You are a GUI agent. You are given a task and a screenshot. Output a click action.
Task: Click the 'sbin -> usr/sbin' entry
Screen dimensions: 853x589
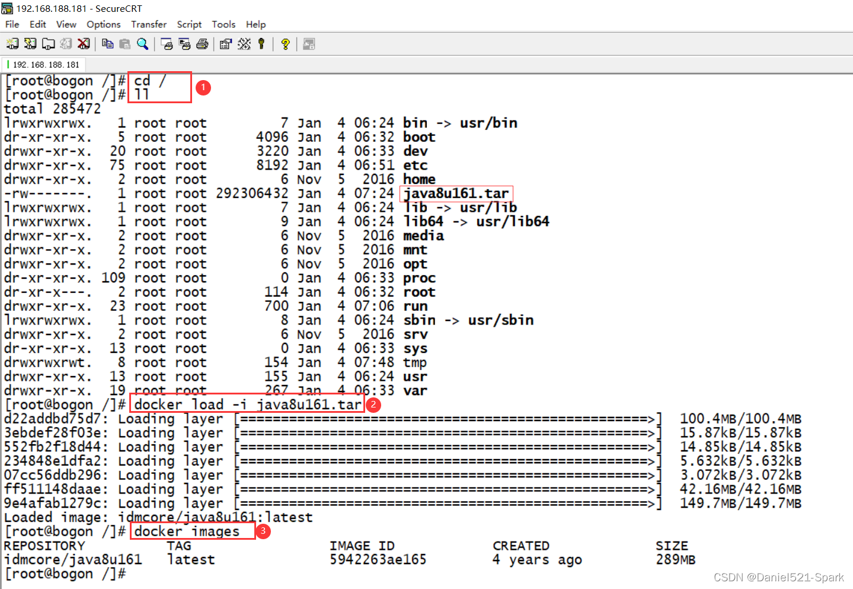tap(468, 321)
